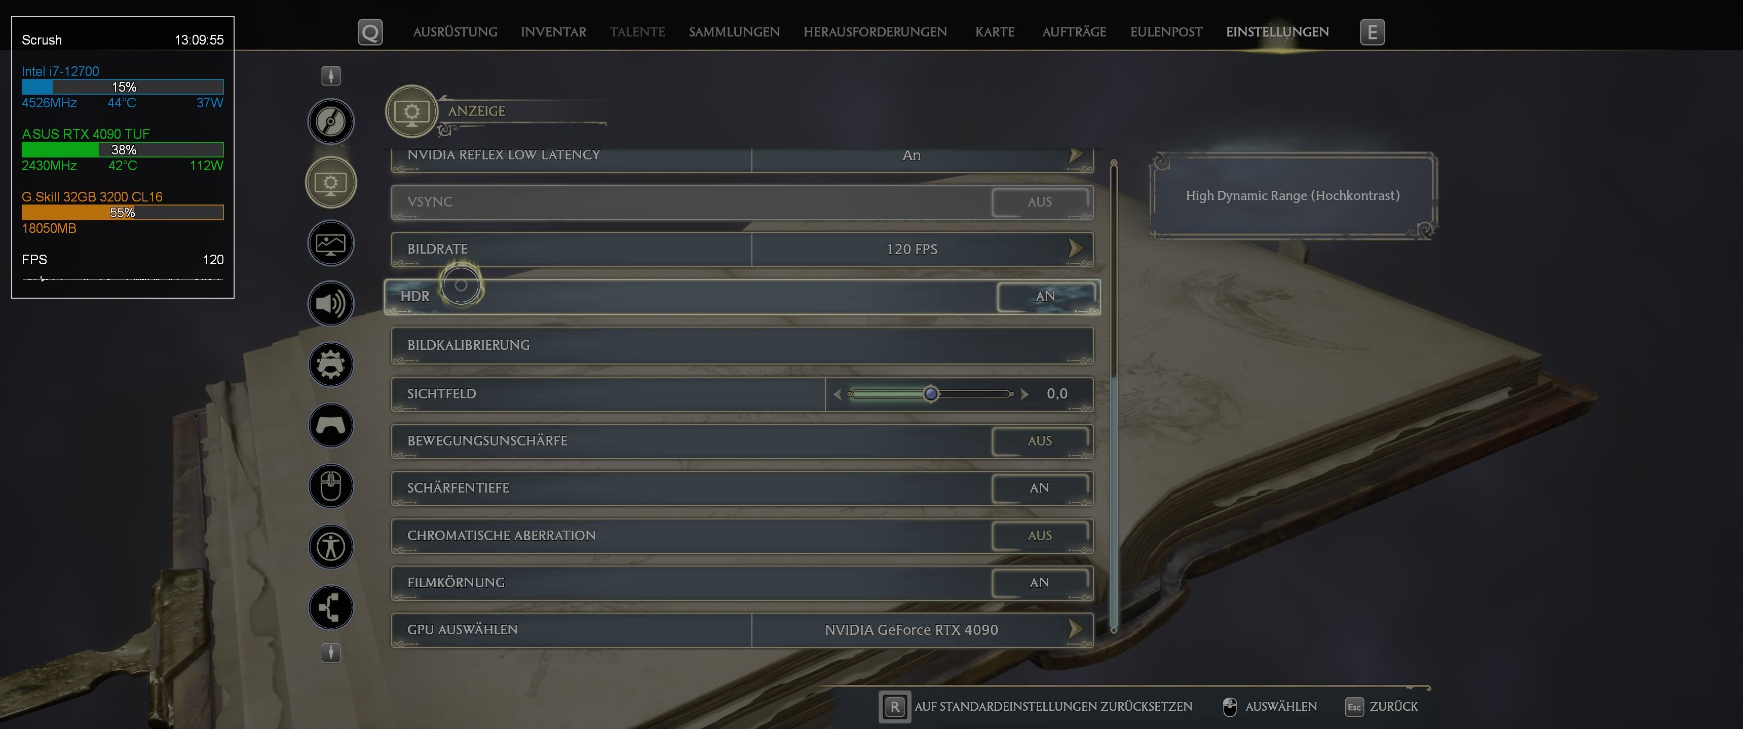This screenshot has width=1743, height=729.
Task: Click the ASUS RTX 4090 TUF overlay label
Action: pyautogui.click(x=85, y=134)
